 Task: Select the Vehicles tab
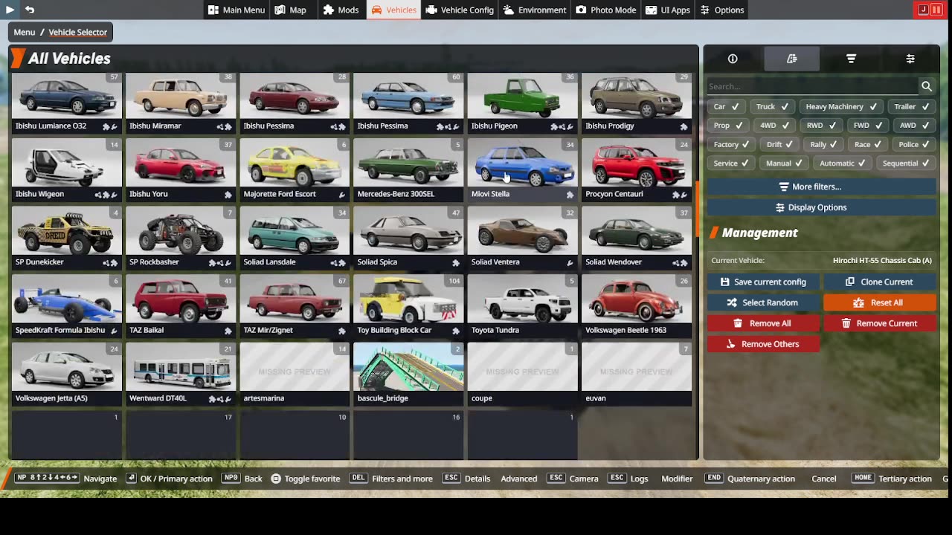tap(393, 10)
